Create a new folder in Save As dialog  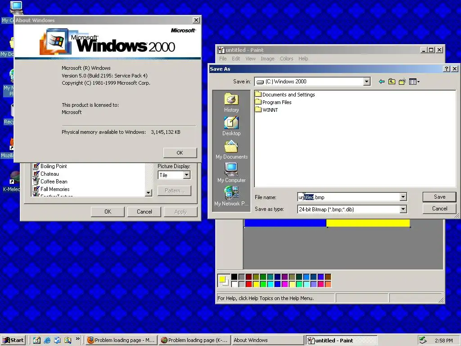(402, 82)
